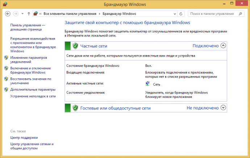
Task: Click shield icon beside advanced settings
Action: [6, 90]
